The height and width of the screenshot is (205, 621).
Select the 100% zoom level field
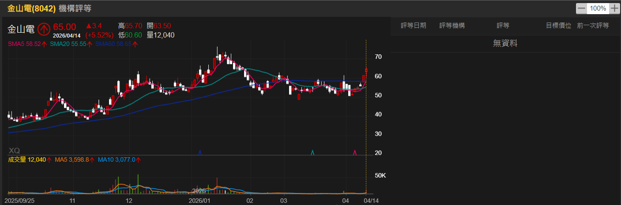598,8
